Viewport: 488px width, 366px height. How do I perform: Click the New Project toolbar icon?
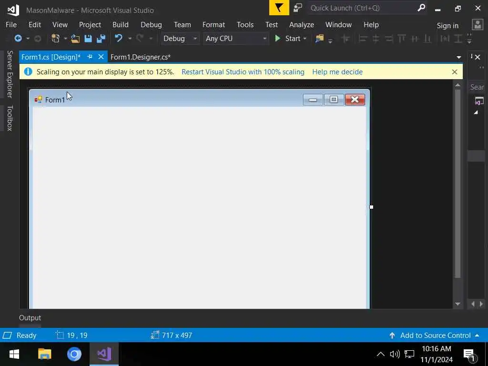click(x=55, y=38)
